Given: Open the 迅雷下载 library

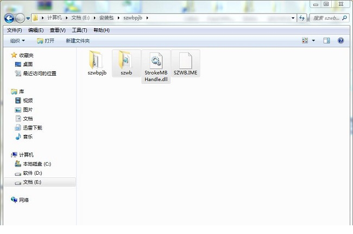Looking at the screenshot, I should 33,128.
